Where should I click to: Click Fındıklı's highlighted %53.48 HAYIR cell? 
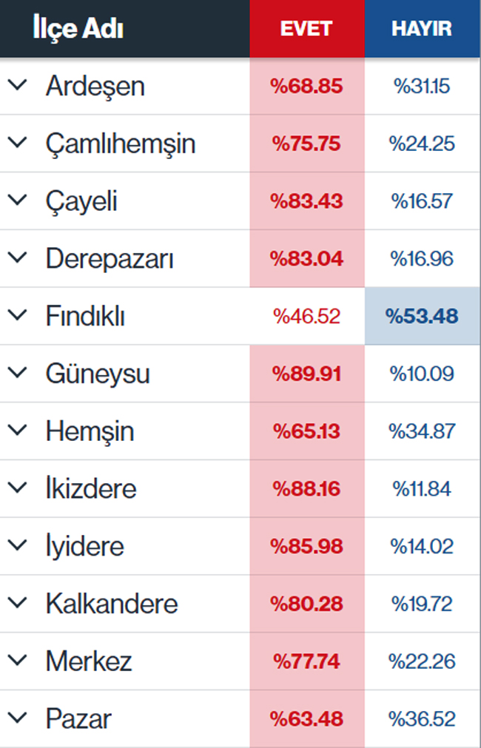click(x=422, y=317)
